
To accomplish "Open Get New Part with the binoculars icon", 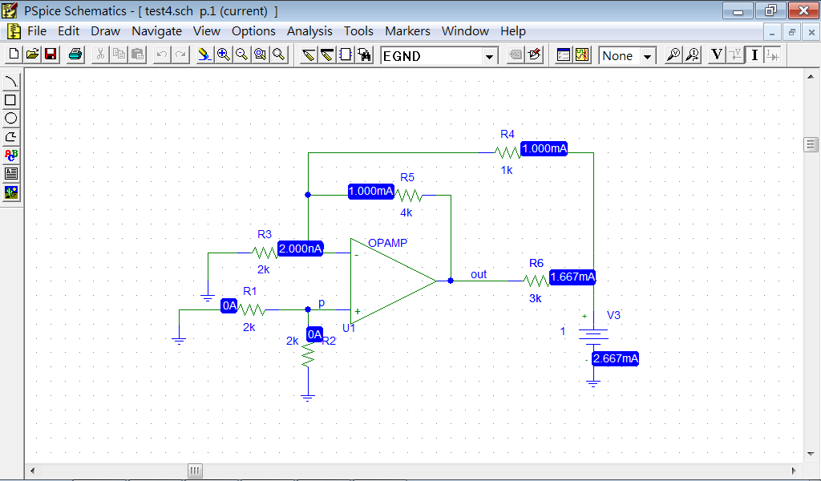I will point(365,55).
